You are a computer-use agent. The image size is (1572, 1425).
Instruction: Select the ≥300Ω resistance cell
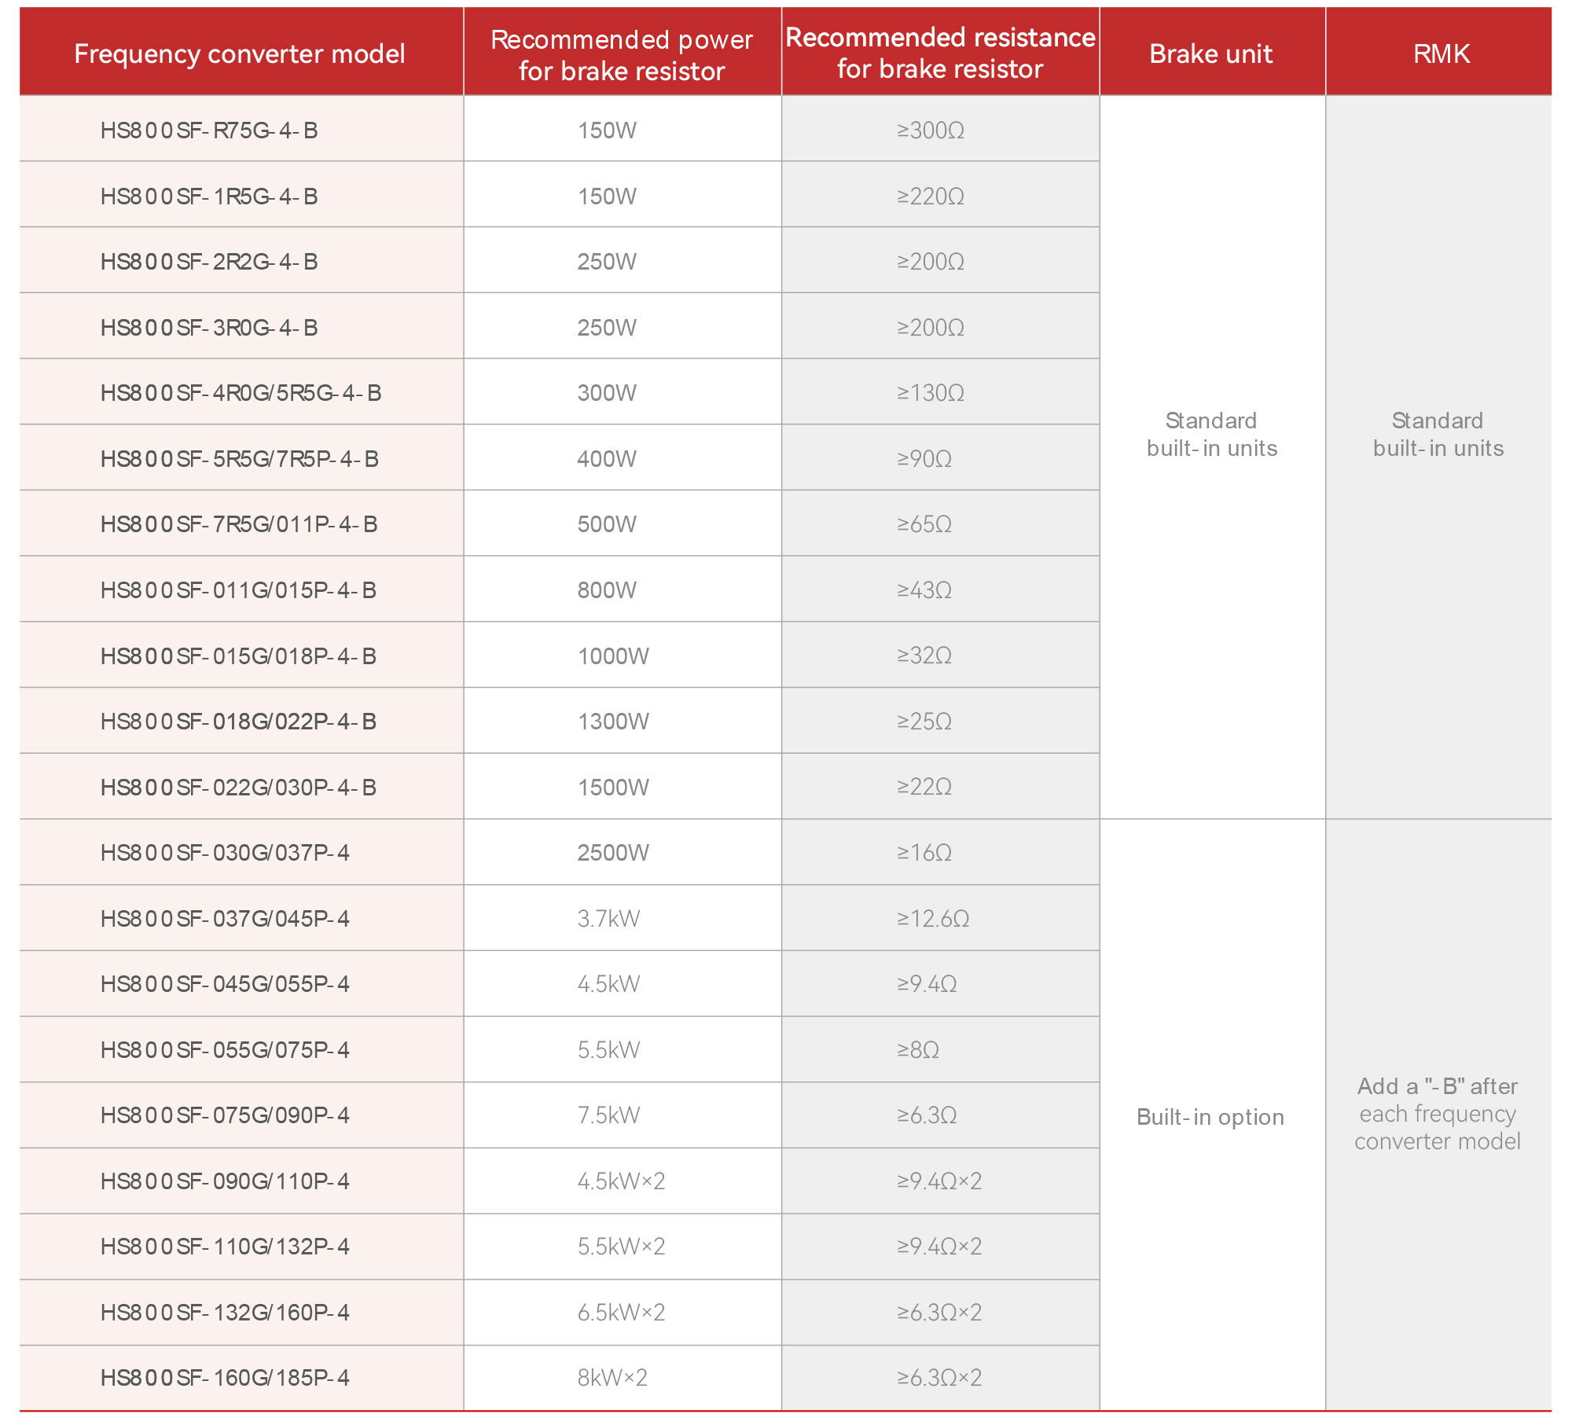pyautogui.click(x=940, y=130)
